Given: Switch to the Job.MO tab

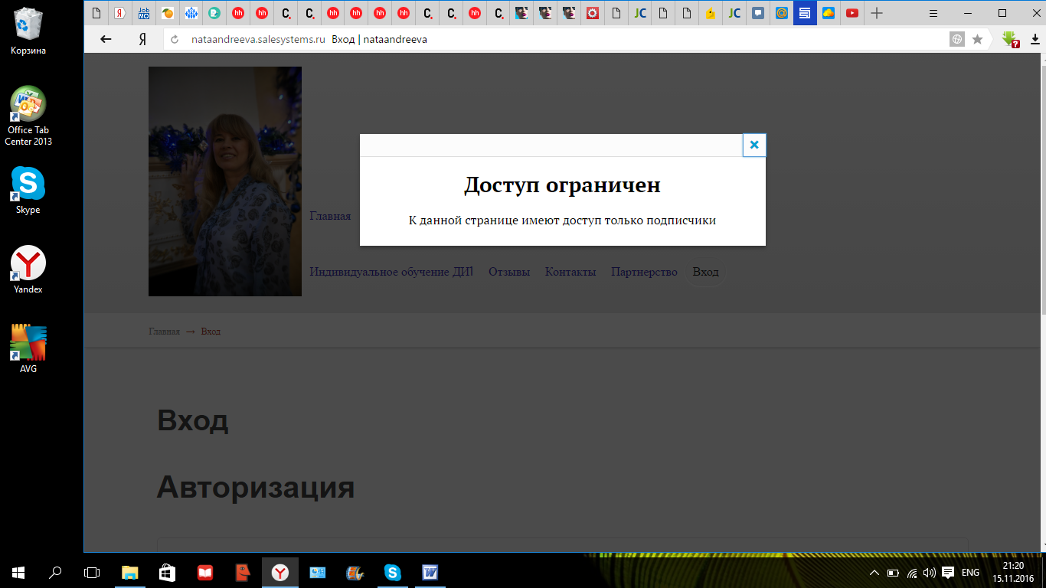Looking at the screenshot, I should coord(144,13).
